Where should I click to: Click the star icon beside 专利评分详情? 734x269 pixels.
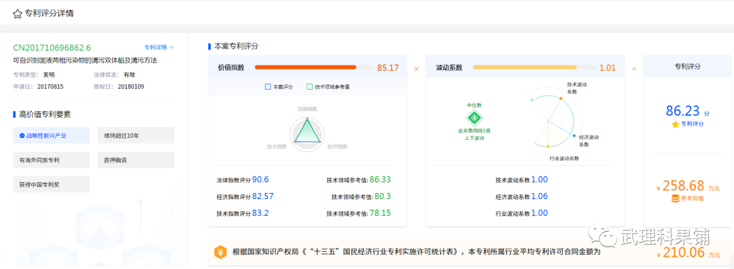(x=17, y=14)
